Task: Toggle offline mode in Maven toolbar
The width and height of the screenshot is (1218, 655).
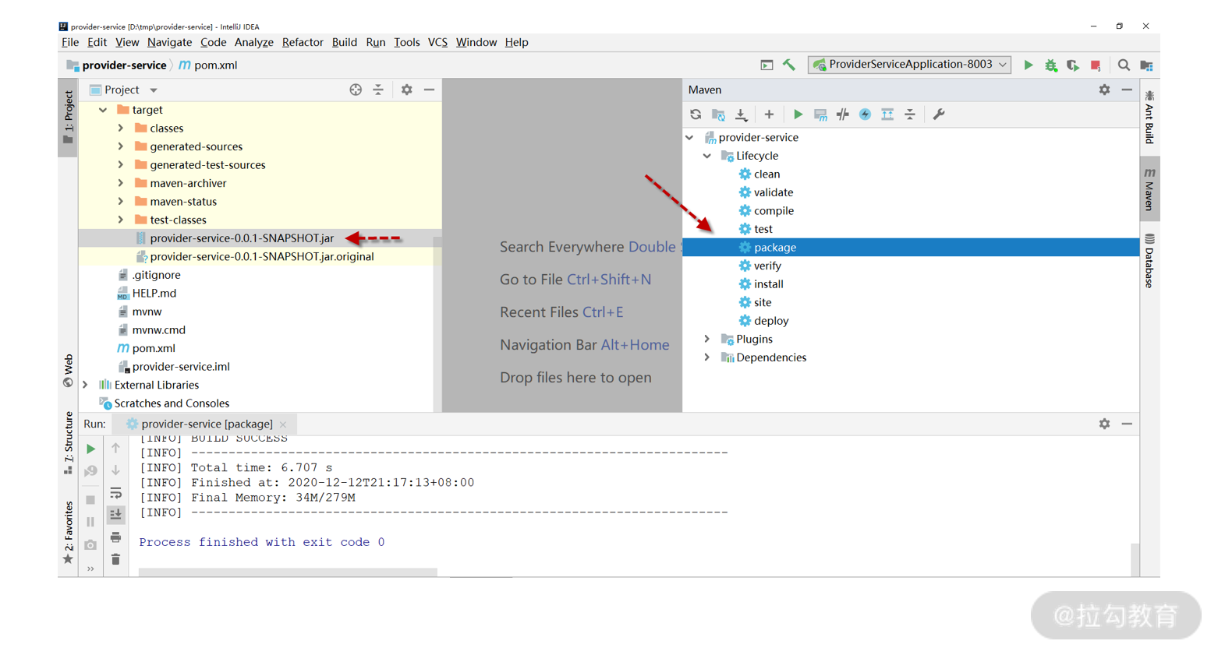Action: tap(843, 114)
